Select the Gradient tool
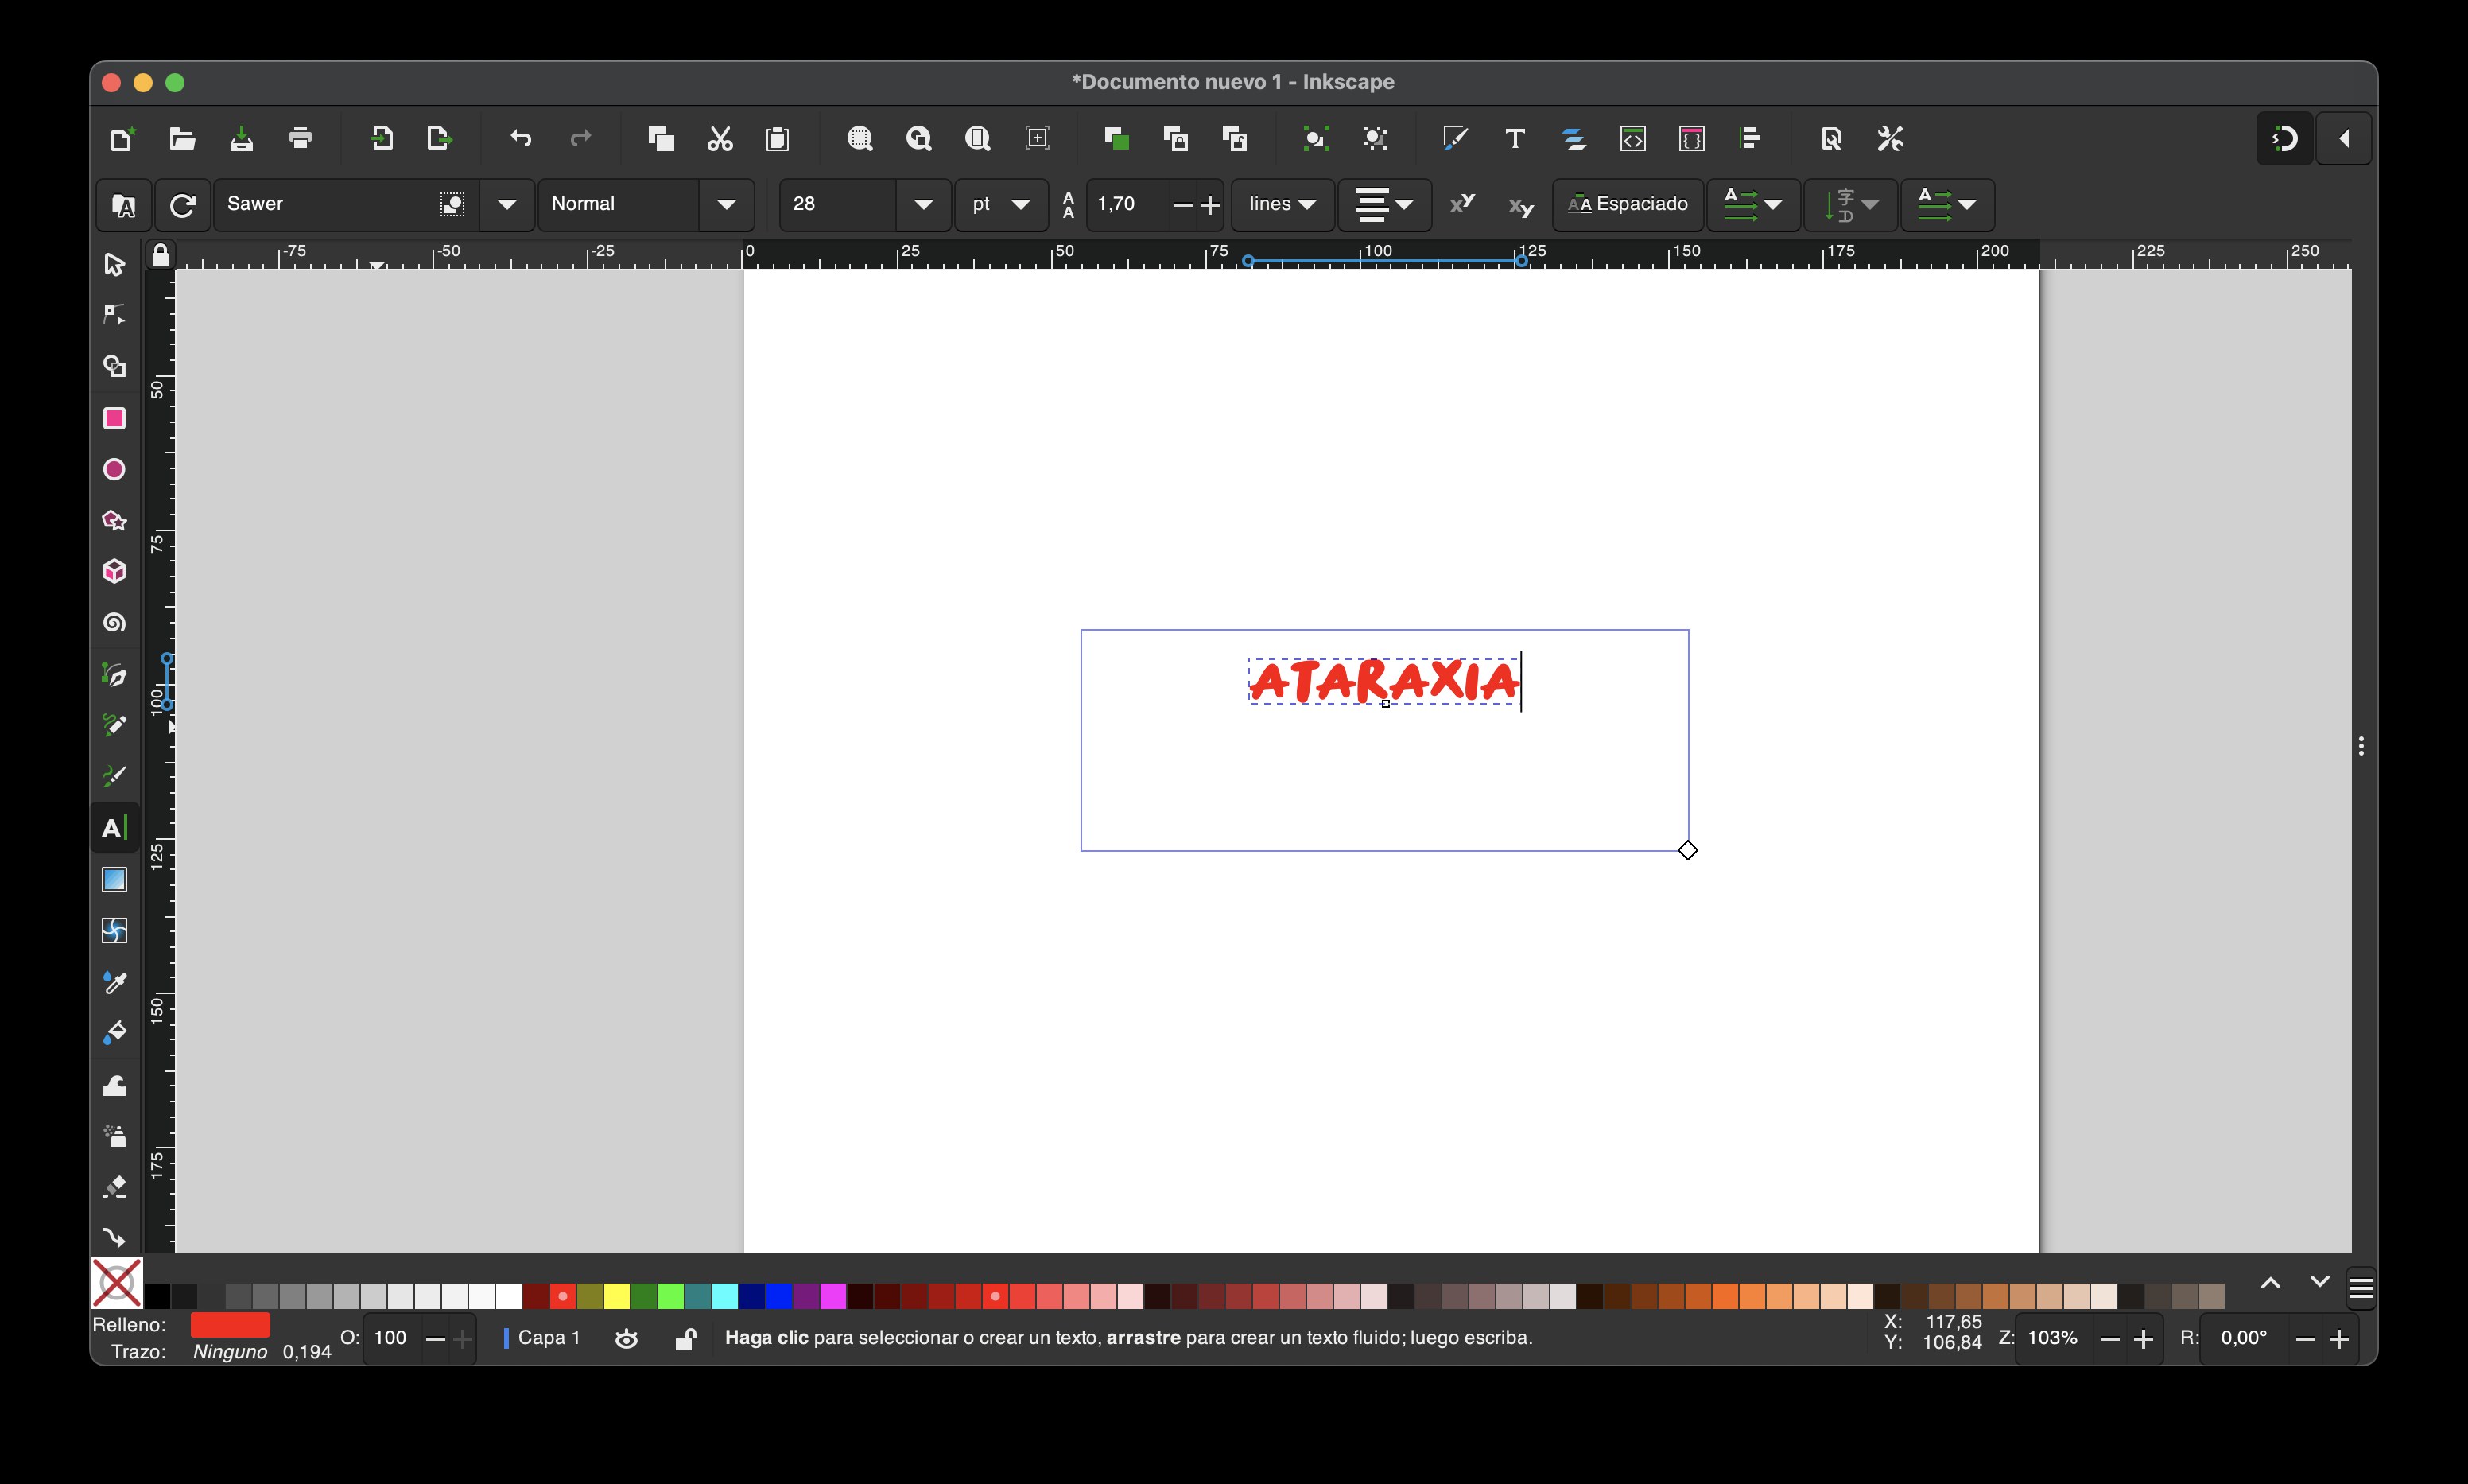Image resolution: width=2468 pixels, height=1484 pixels. pyautogui.click(x=114, y=879)
